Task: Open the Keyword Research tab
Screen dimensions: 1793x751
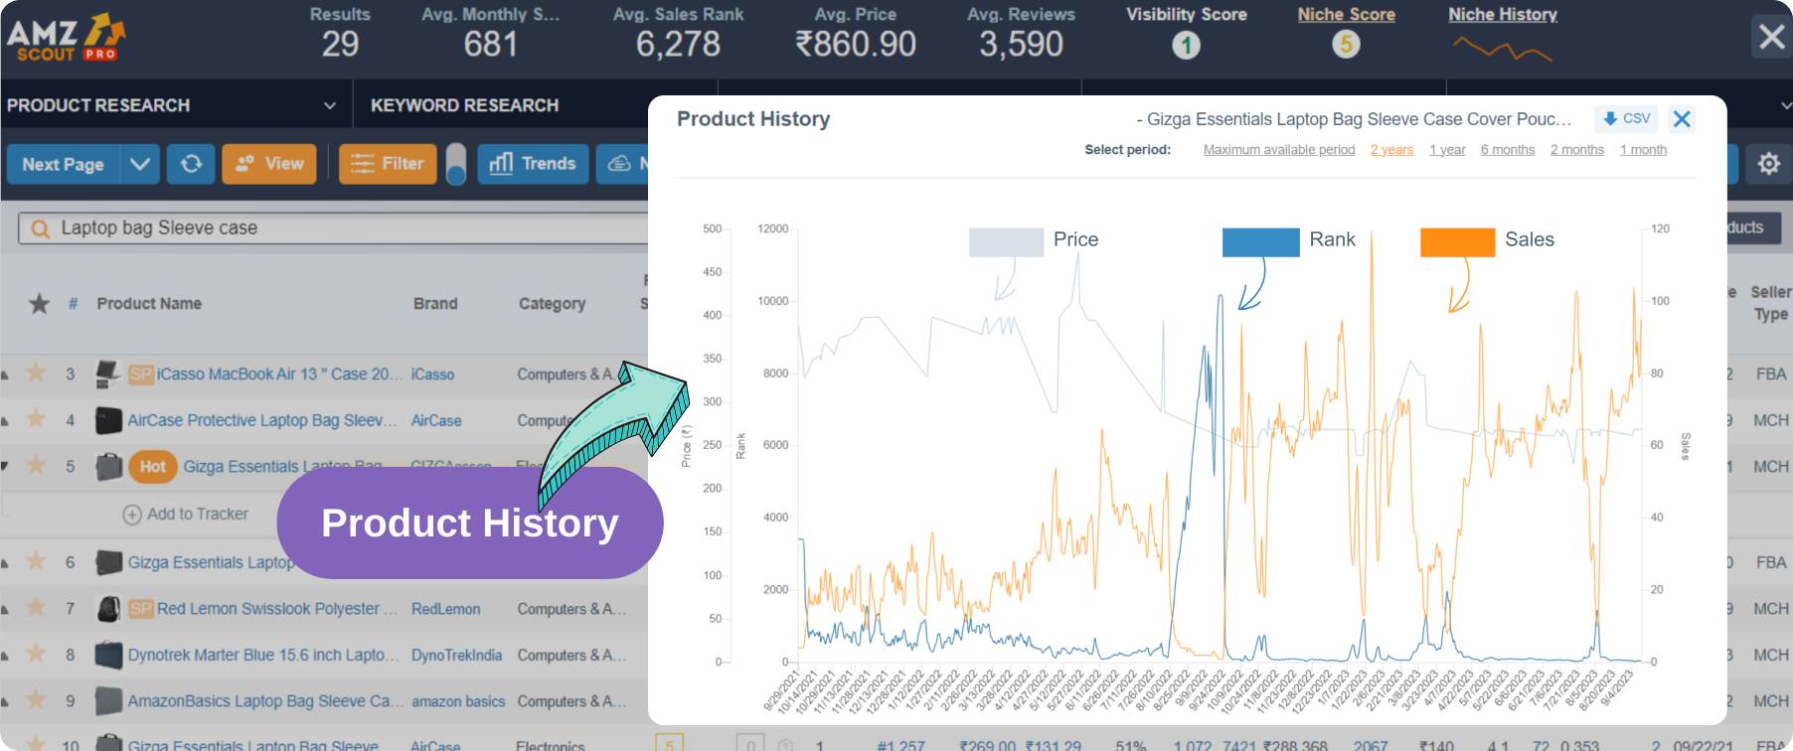Action: click(464, 105)
